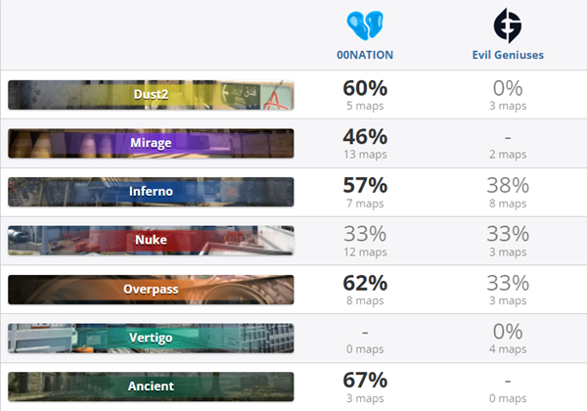587x411 pixels.
Task: Select the Ancient map banner
Action: [x=151, y=387]
